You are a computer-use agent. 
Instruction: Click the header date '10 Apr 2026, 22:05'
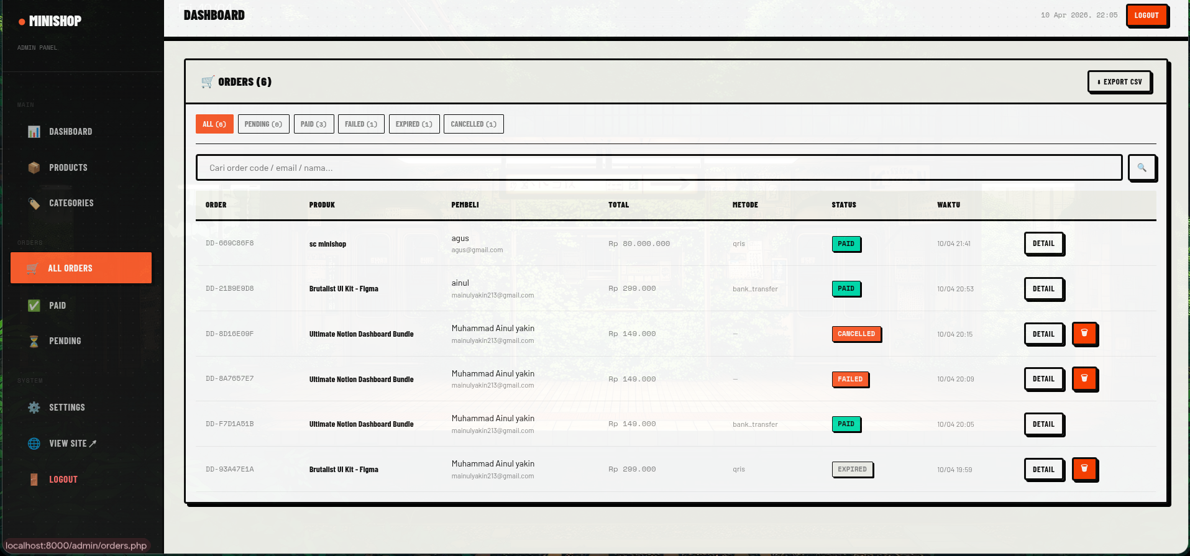1079,15
